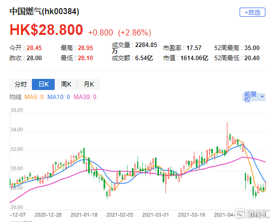
Task: Click date label 2021-03-01
Action: [155, 215]
